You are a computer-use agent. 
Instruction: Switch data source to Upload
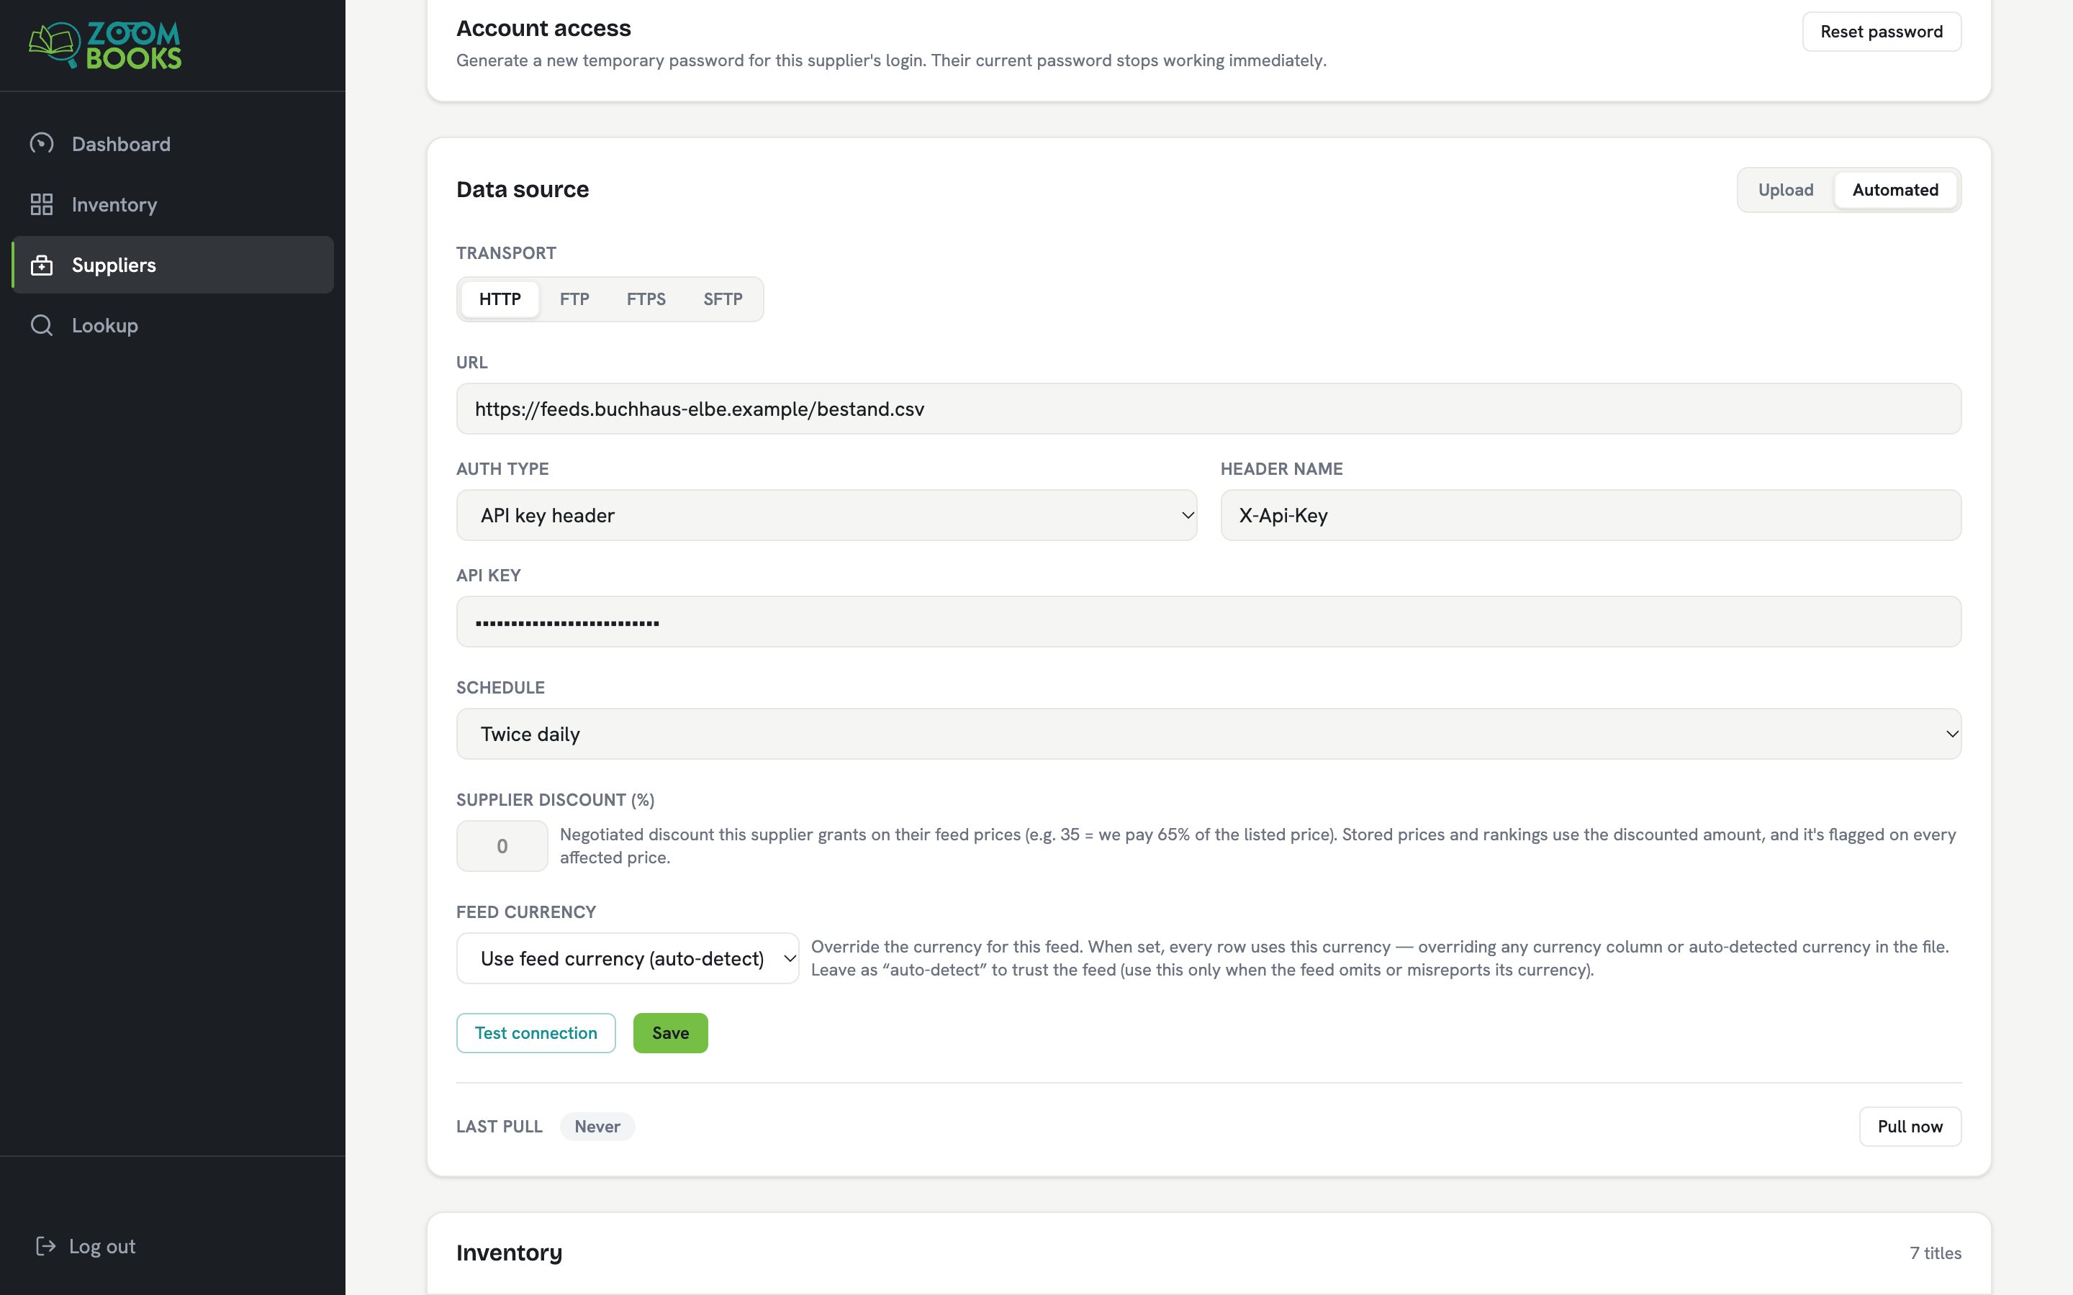click(x=1785, y=190)
